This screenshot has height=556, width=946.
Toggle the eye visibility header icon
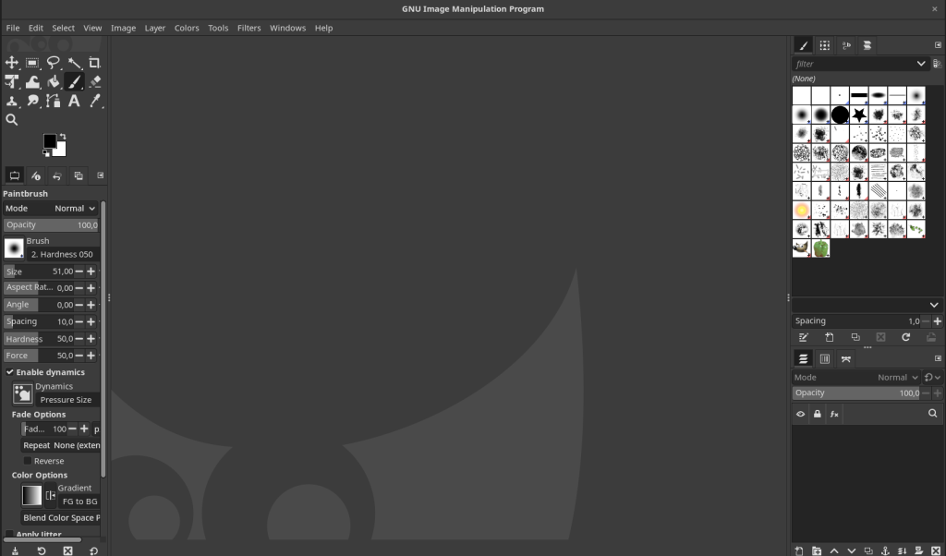800,415
